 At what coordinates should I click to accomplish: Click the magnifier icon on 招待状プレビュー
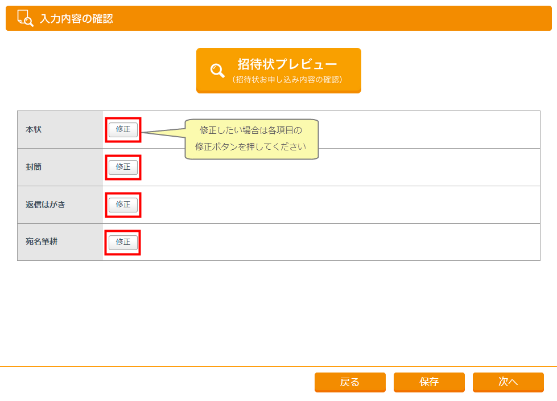coord(217,71)
